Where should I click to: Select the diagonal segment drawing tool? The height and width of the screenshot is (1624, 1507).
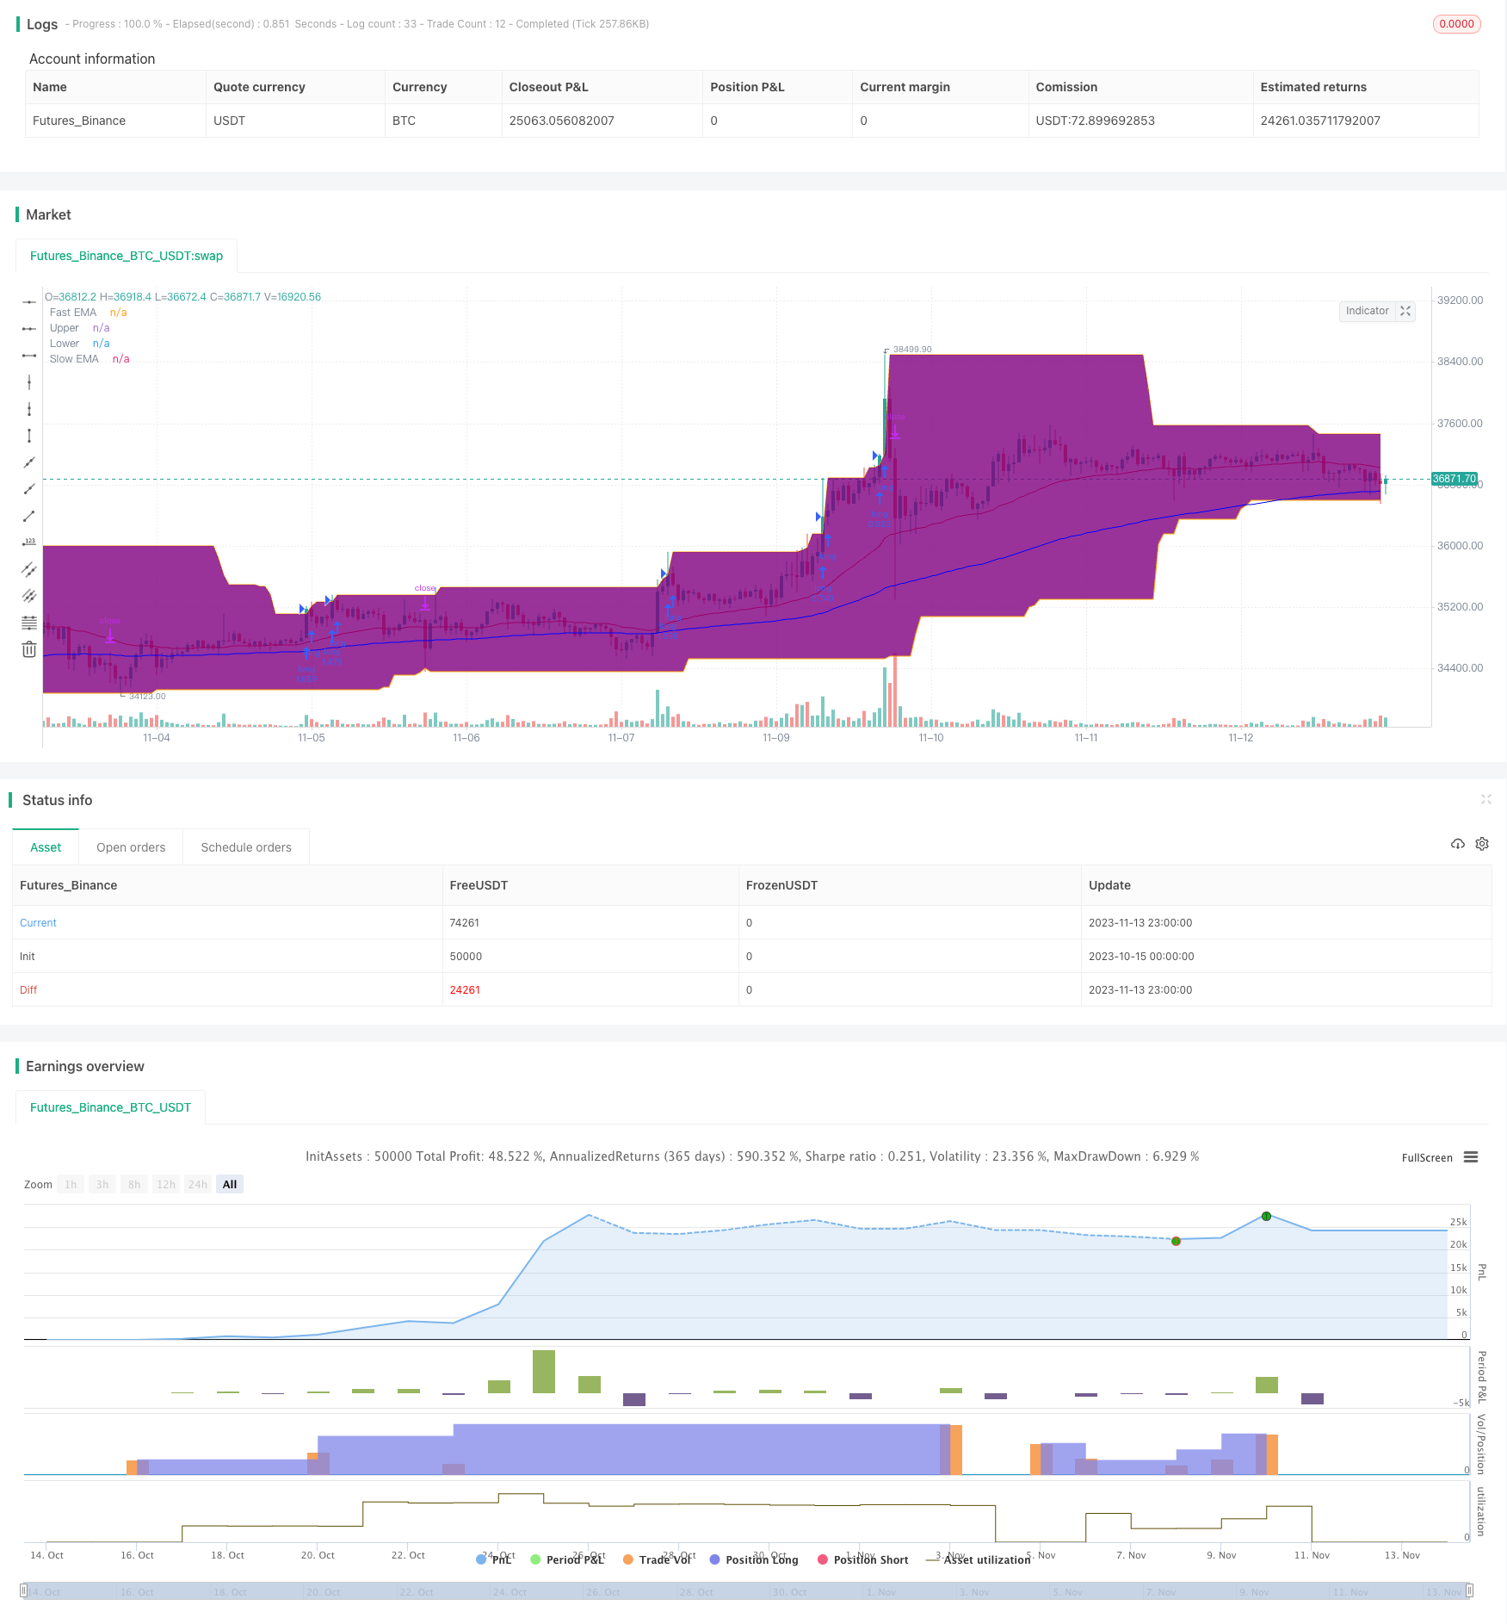(29, 516)
